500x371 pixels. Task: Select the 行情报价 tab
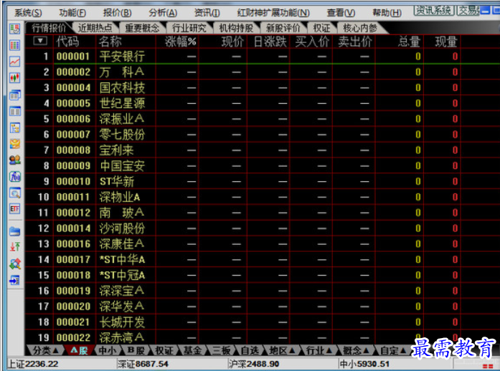(49, 28)
